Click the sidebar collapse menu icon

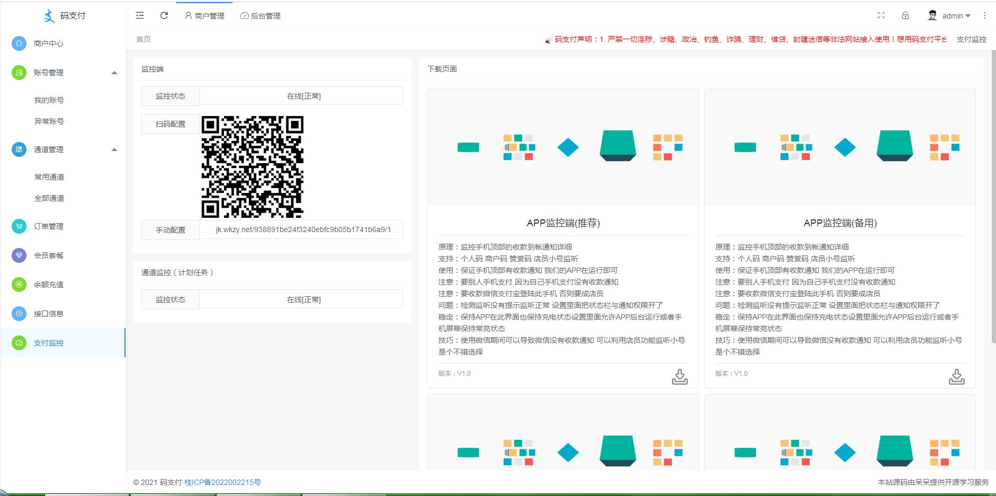[x=140, y=16]
